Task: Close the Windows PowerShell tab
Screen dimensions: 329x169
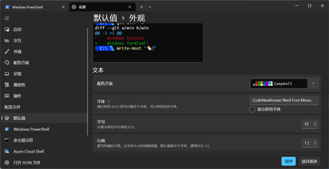Action: pos(63,7)
